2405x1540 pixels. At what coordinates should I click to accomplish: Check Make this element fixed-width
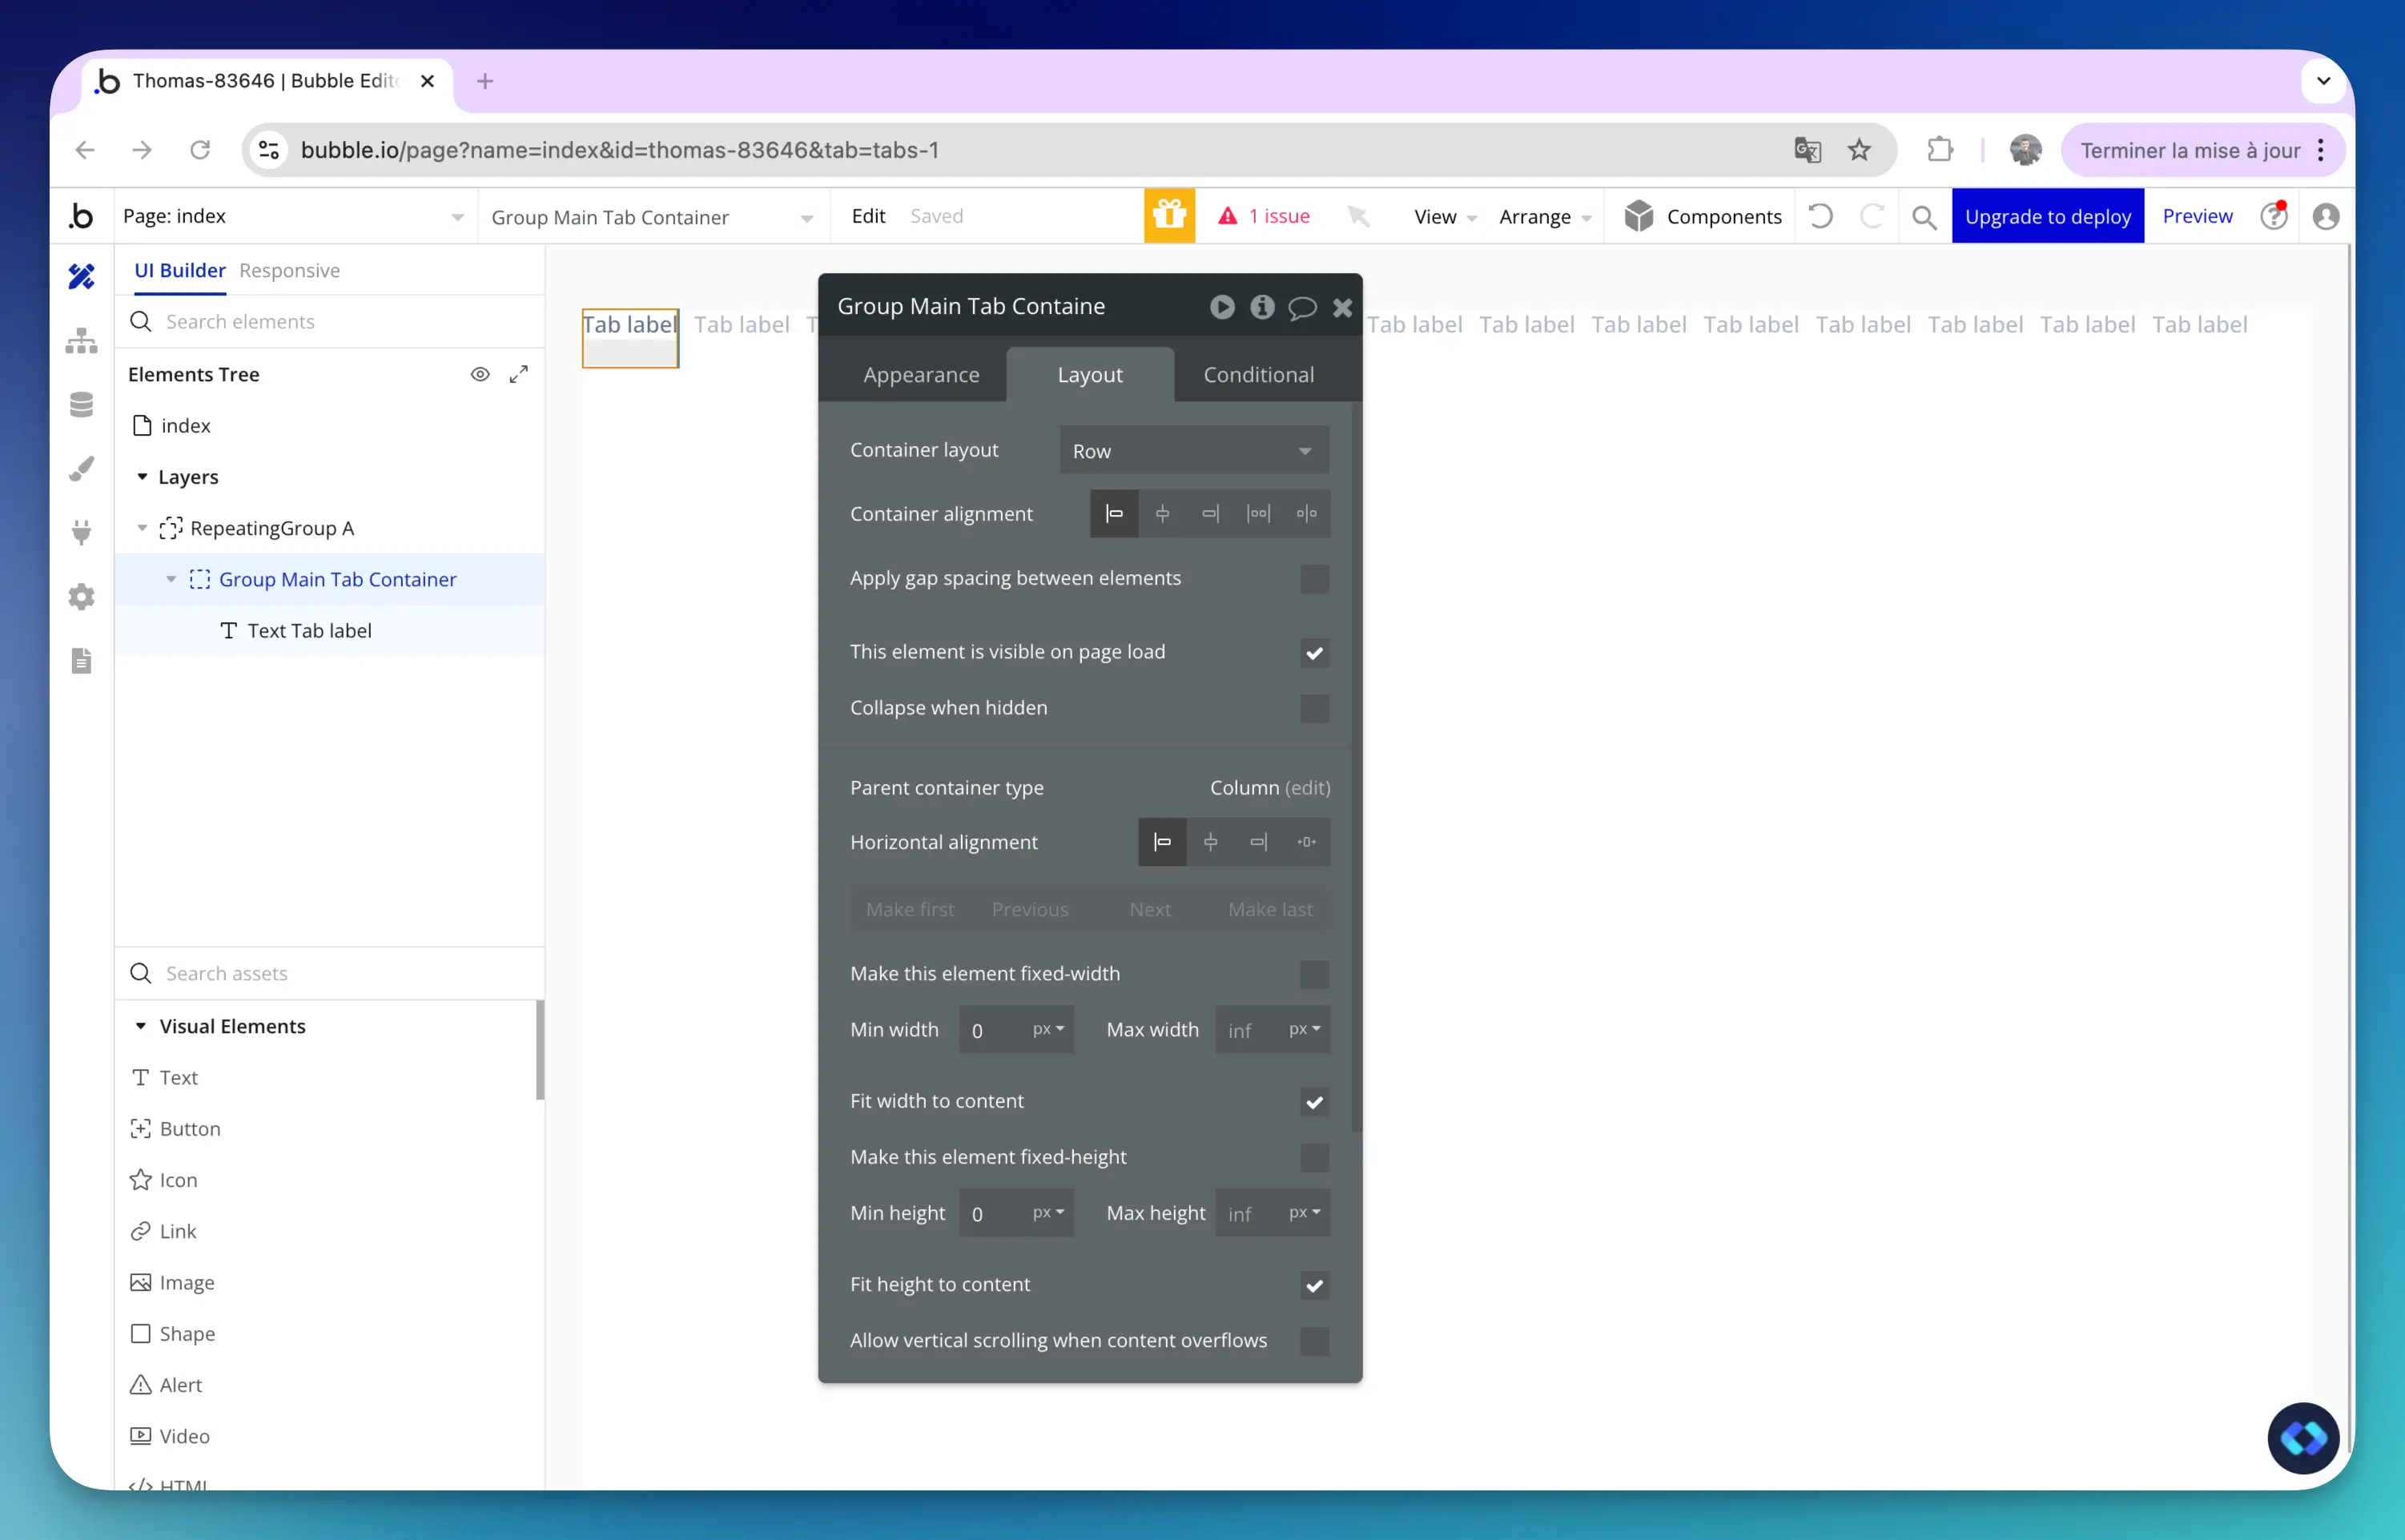click(x=1314, y=974)
